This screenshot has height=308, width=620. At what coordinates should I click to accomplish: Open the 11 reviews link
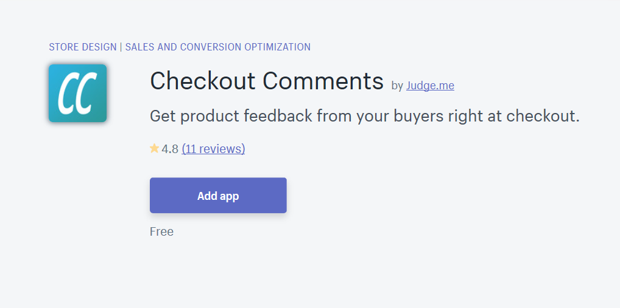pos(213,149)
